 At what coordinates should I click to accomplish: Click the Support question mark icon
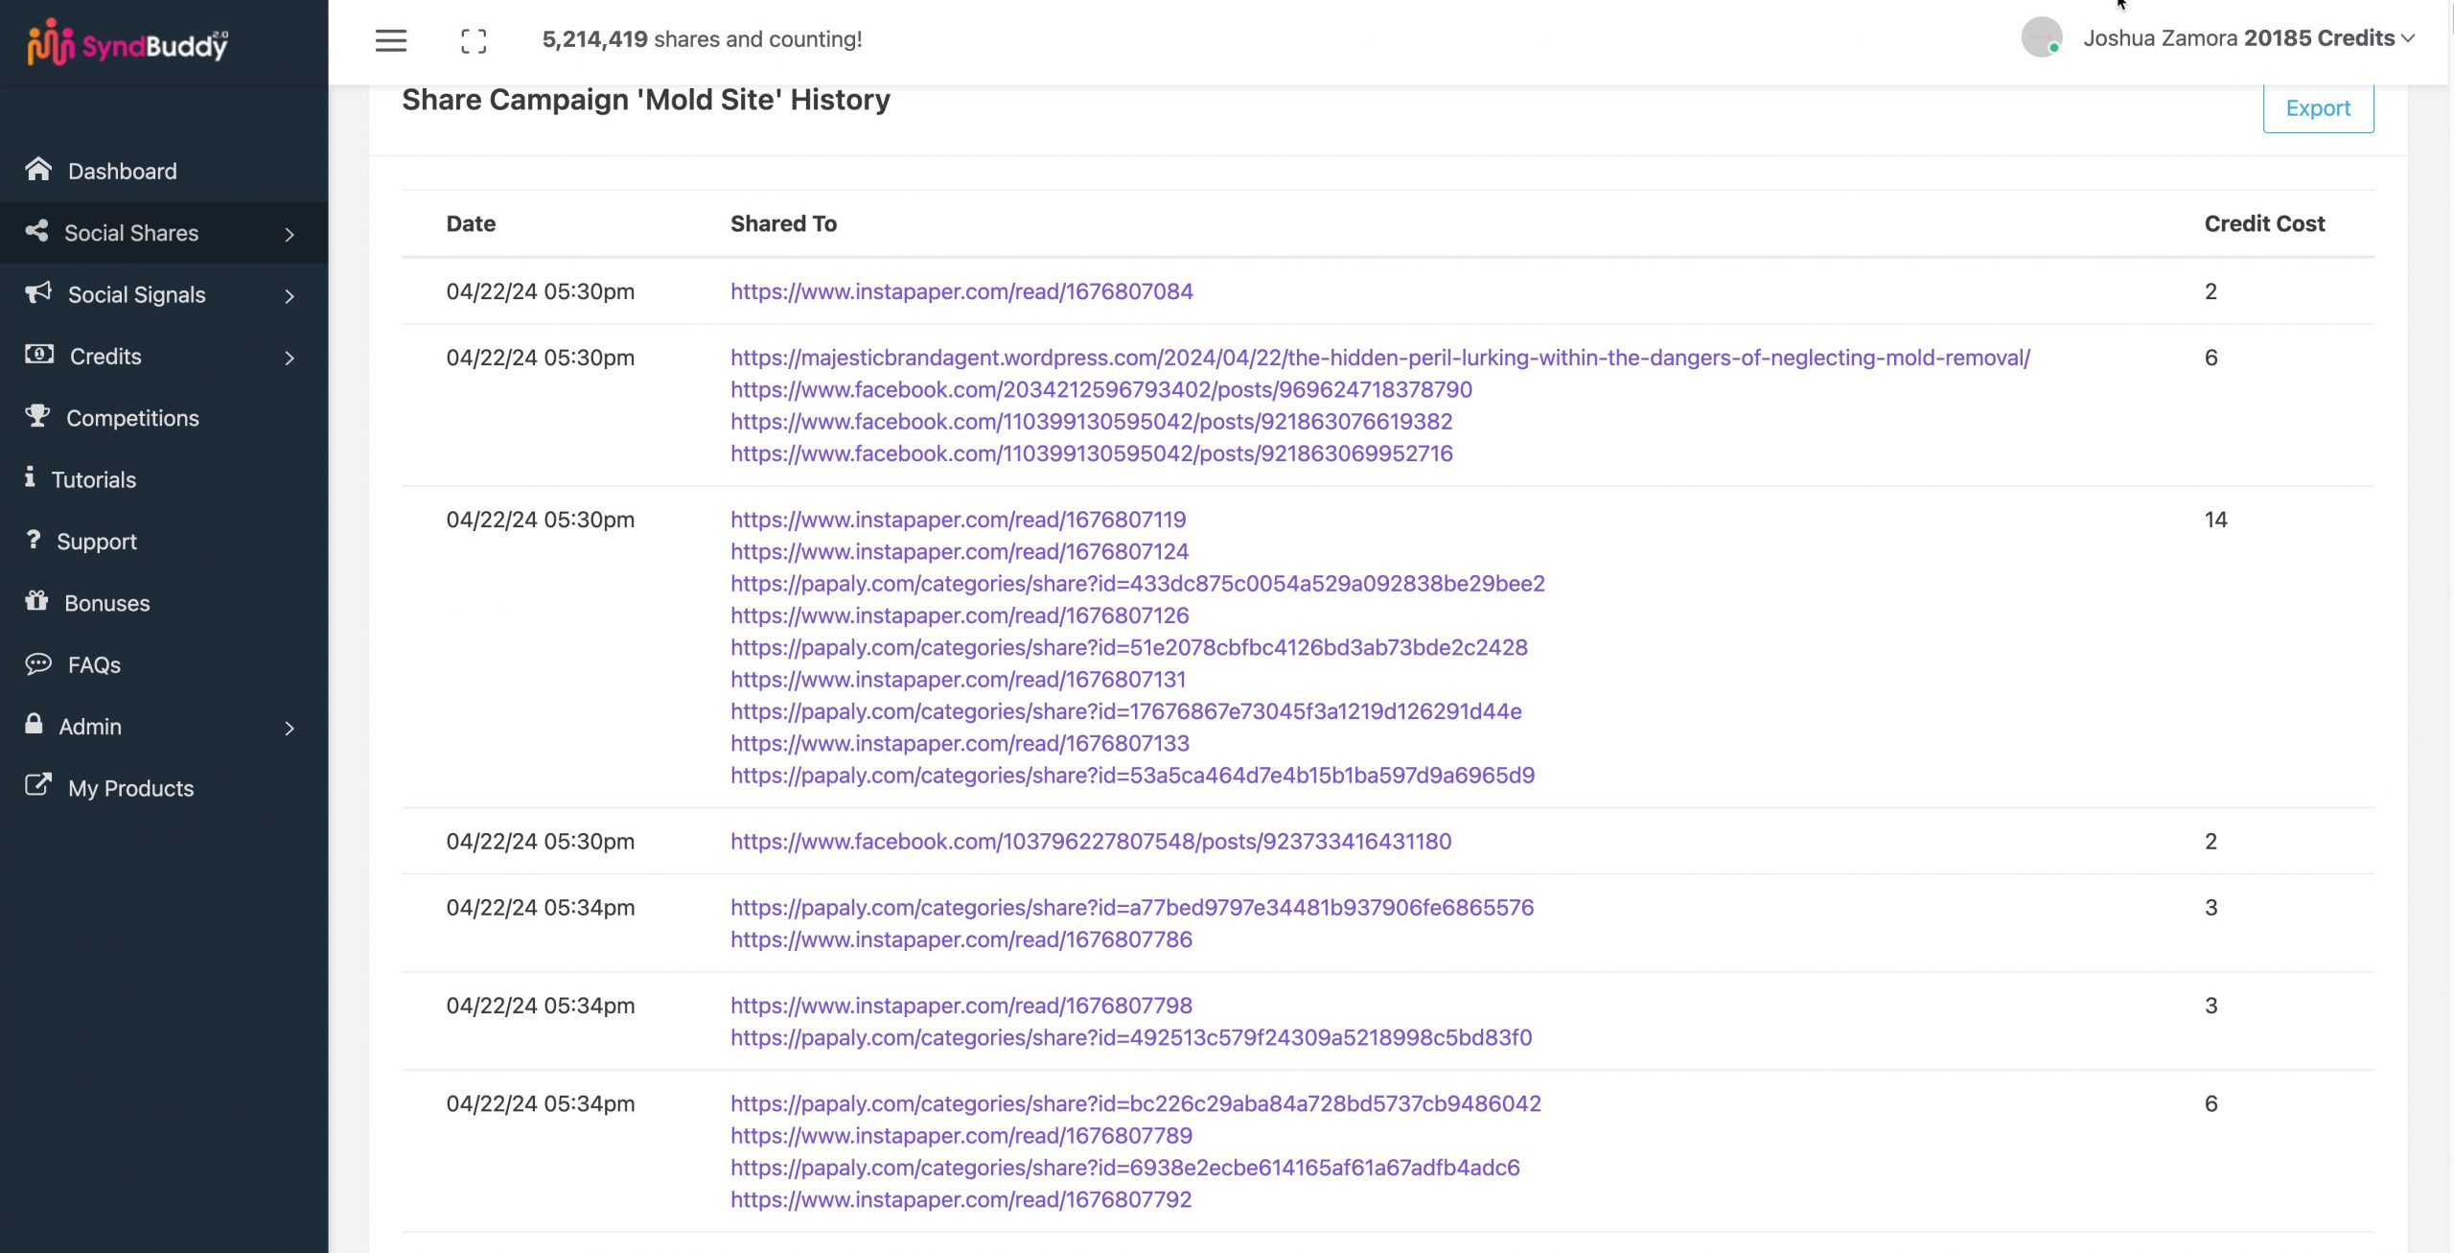click(34, 540)
